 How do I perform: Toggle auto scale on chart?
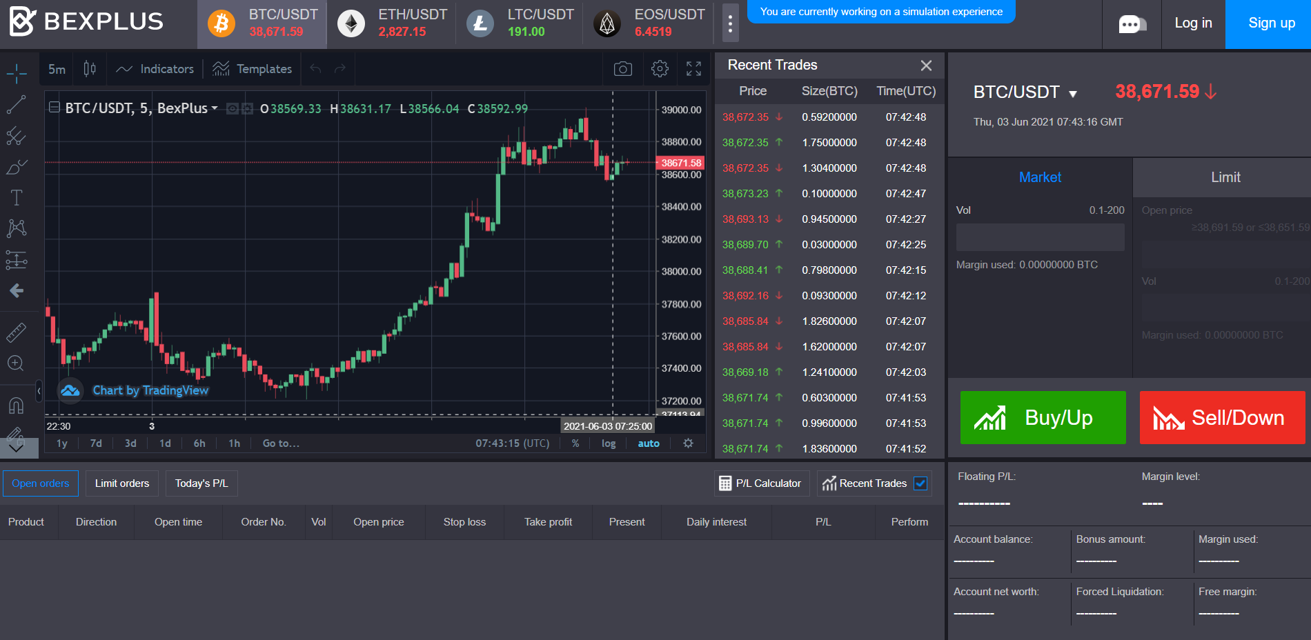(649, 443)
